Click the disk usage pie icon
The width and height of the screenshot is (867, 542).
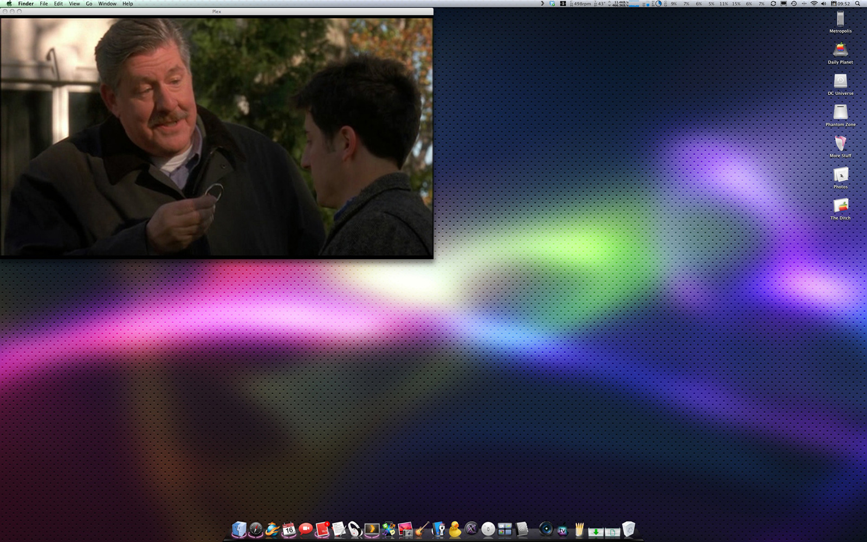click(x=658, y=4)
